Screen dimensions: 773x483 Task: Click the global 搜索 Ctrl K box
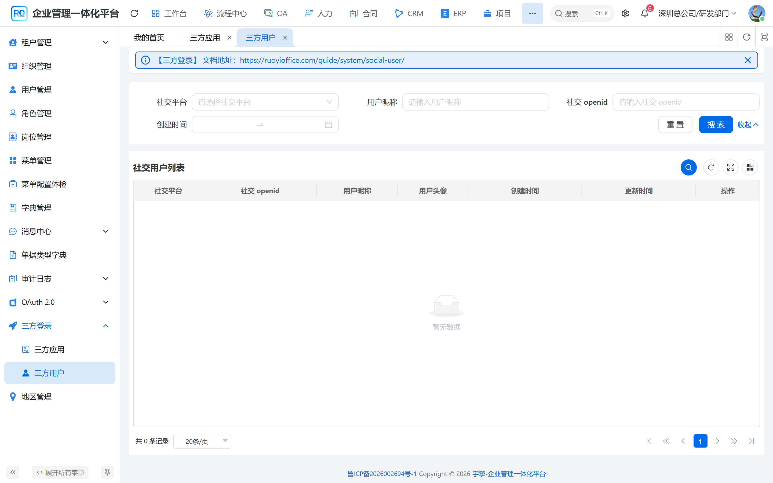[x=582, y=13]
